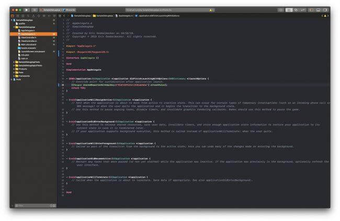Viewport: 340px width, 221px height.
Task: Switch to the Assistant editor
Action: [296, 10]
